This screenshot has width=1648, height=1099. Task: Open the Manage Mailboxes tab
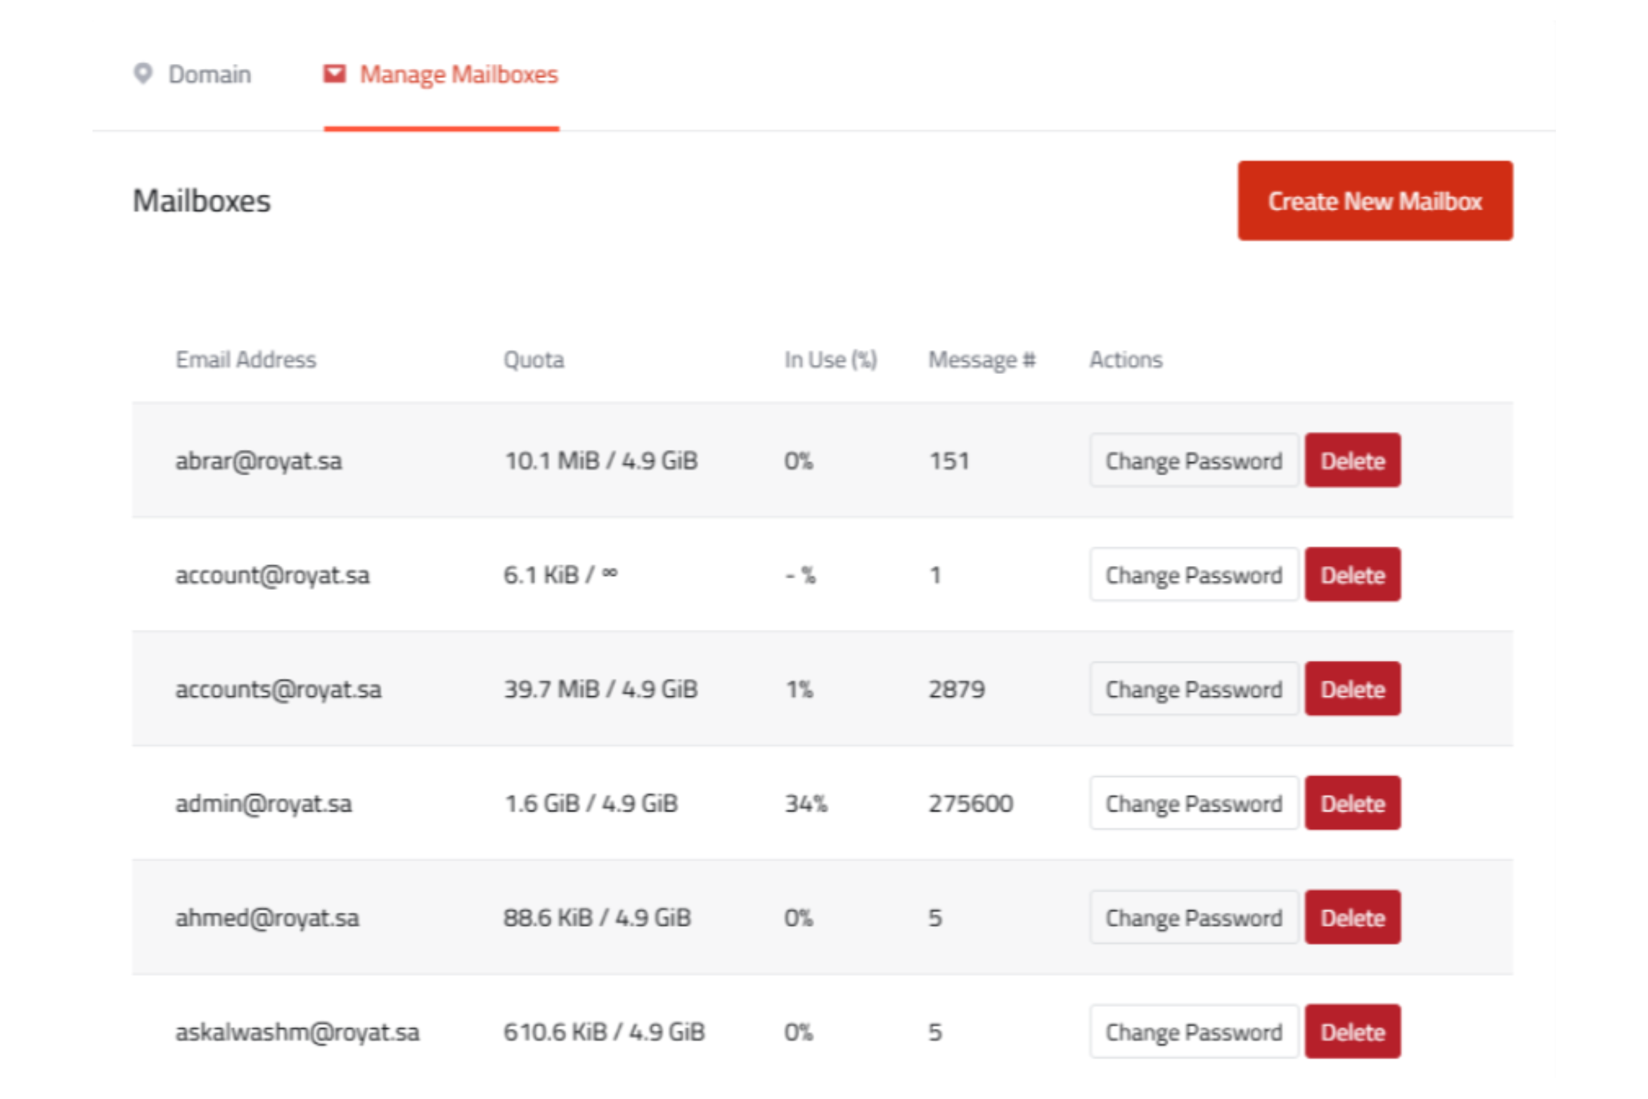(458, 75)
